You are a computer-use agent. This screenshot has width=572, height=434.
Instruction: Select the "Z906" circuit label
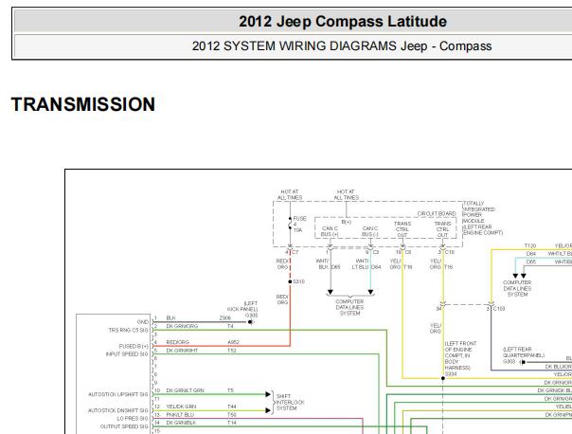pyautogui.click(x=225, y=318)
